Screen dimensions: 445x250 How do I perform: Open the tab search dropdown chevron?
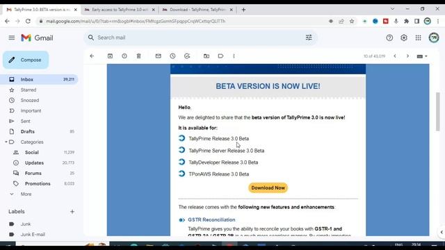392,9
